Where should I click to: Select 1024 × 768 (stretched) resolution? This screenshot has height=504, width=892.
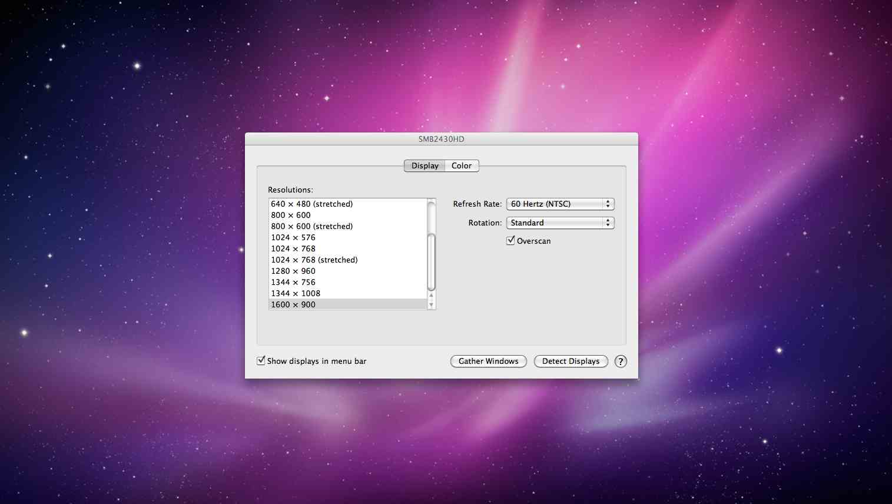[x=314, y=260]
